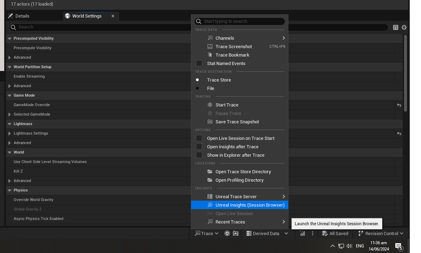This screenshot has width=421, height=253.
Task: Open the three-dot compile options menu
Action: [x=313, y=233]
